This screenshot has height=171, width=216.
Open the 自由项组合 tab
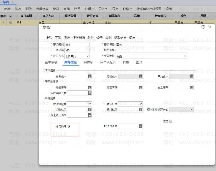tap(108, 62)
